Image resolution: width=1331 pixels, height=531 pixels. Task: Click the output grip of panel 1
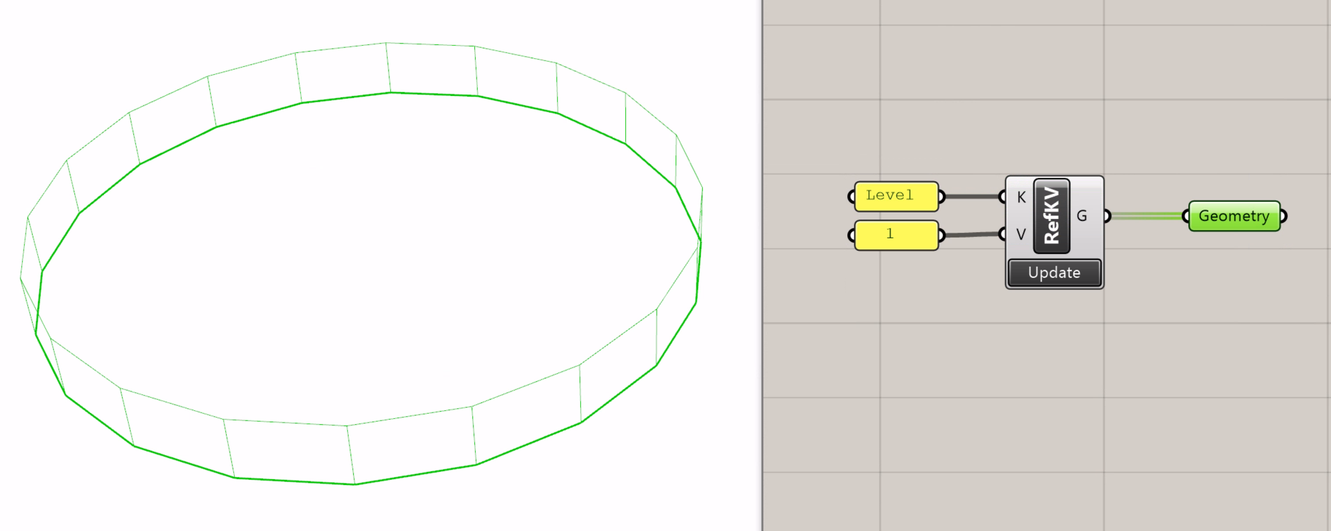942,236
